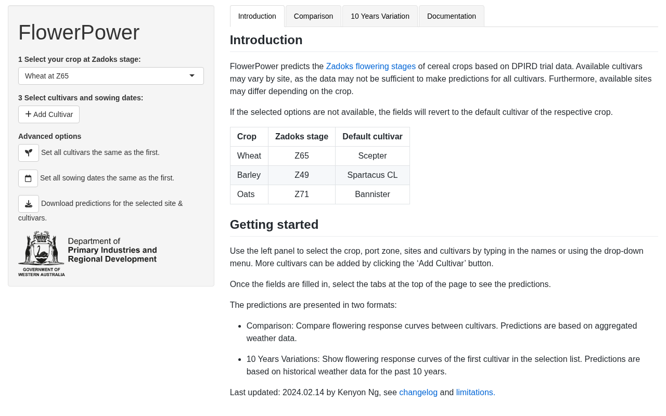This screenshot has height=416, width=666.
Task: Click the seedling icon to match all cultivars
Action: coord(29,153)
